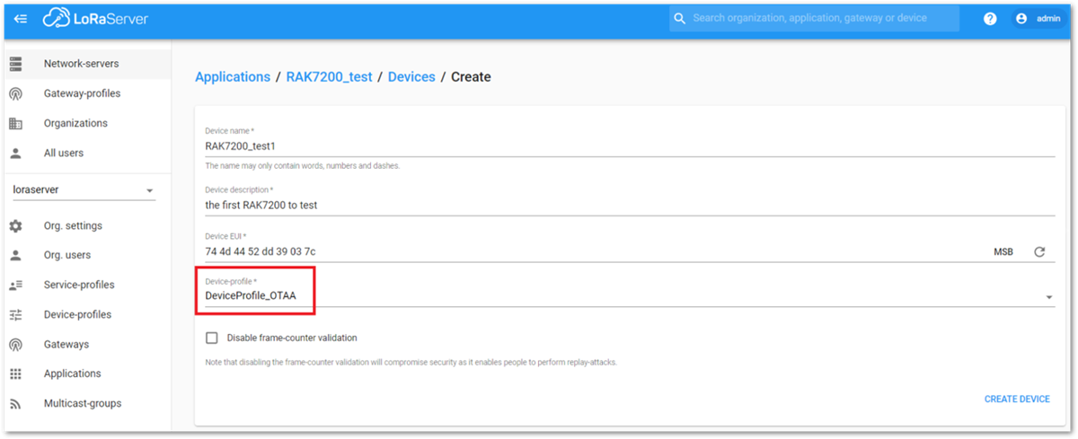Click the Organizations building icon
Image resolution: width=1078 pixels, height=439 pixels.
tap(15, 123)
